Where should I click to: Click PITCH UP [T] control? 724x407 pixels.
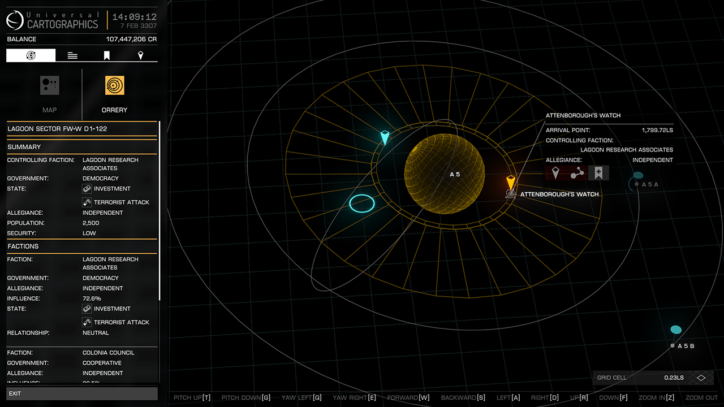pos(192,397)
